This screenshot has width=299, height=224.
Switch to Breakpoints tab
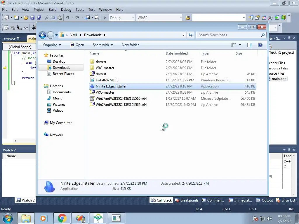pos(187,200)
